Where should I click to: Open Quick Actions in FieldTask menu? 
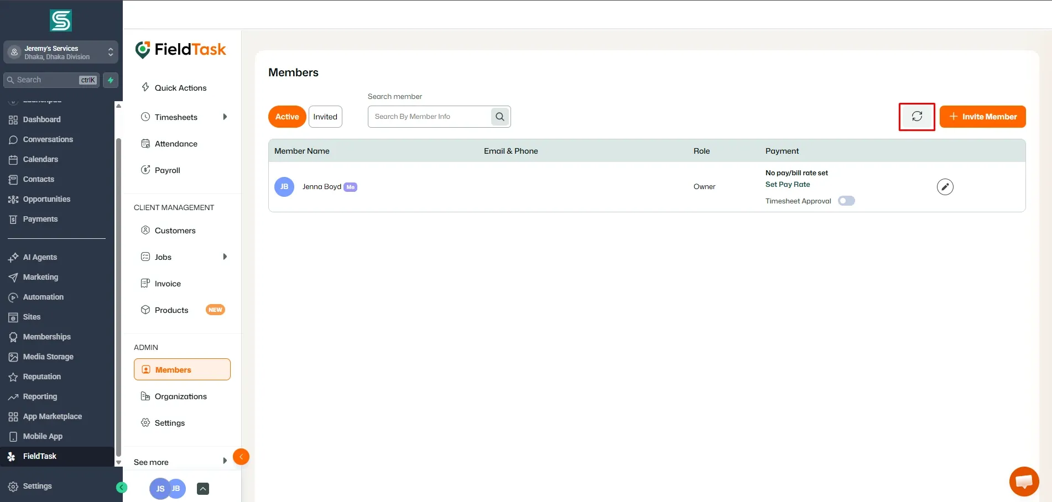tap(180, 88)
